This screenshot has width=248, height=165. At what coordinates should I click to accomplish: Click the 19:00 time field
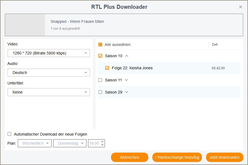[94, 143]
